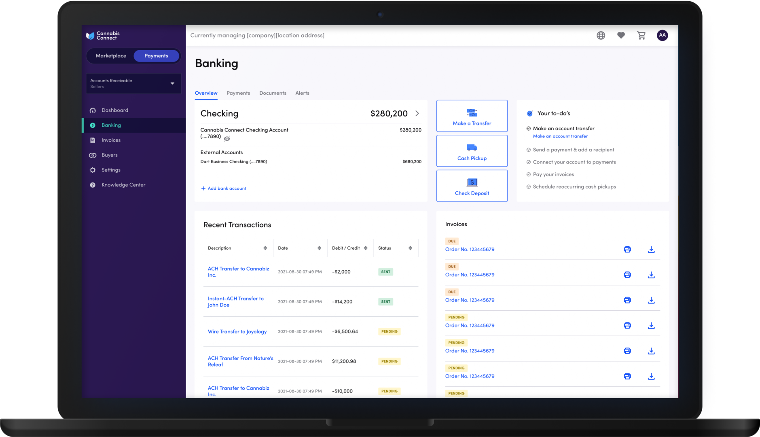Click the Invoices sidebar icon

tap(93, 140)
